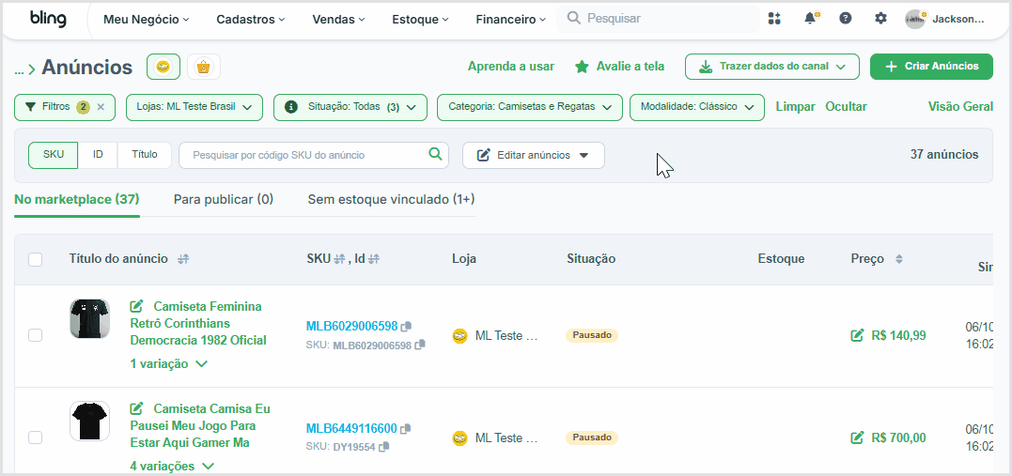The image size is (1012, 476).
Task: Toggle select-all checkbox in table header
Action: pyautogui.click(x=36, y=259)
